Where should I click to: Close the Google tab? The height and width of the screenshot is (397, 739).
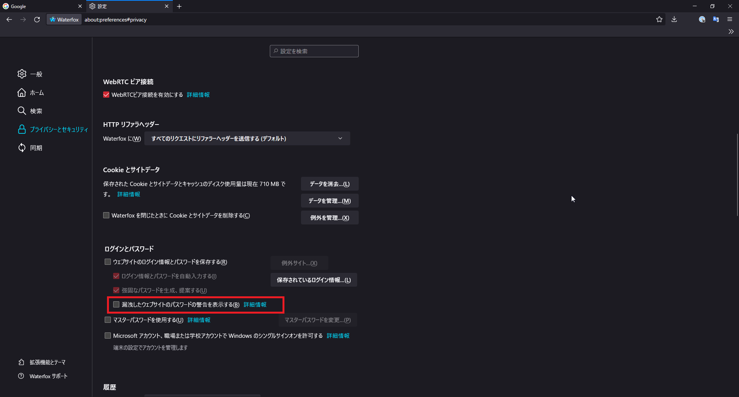[x=80, y=6]
